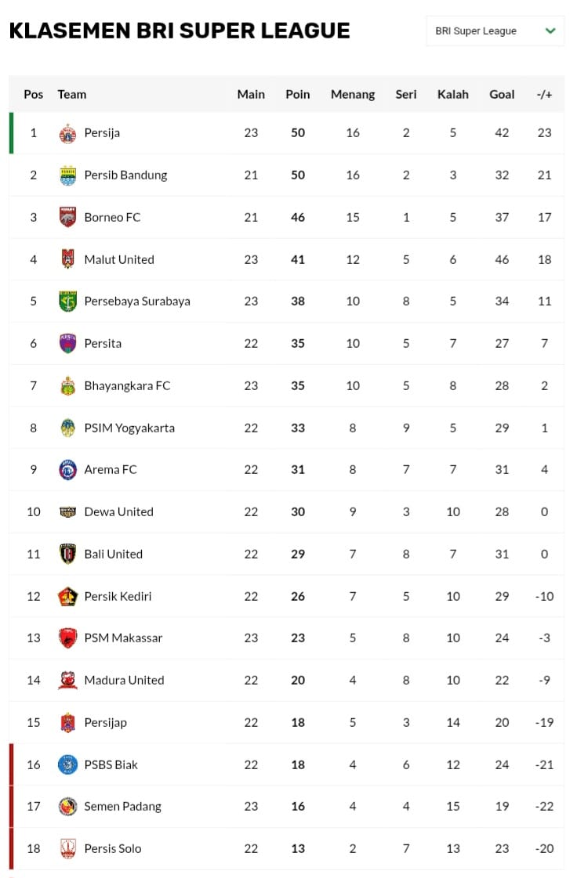This screenshot has height=878, width=577.
Task: Click the red relegation bar beside PSBS Biak
Action: tap(10, 764)
